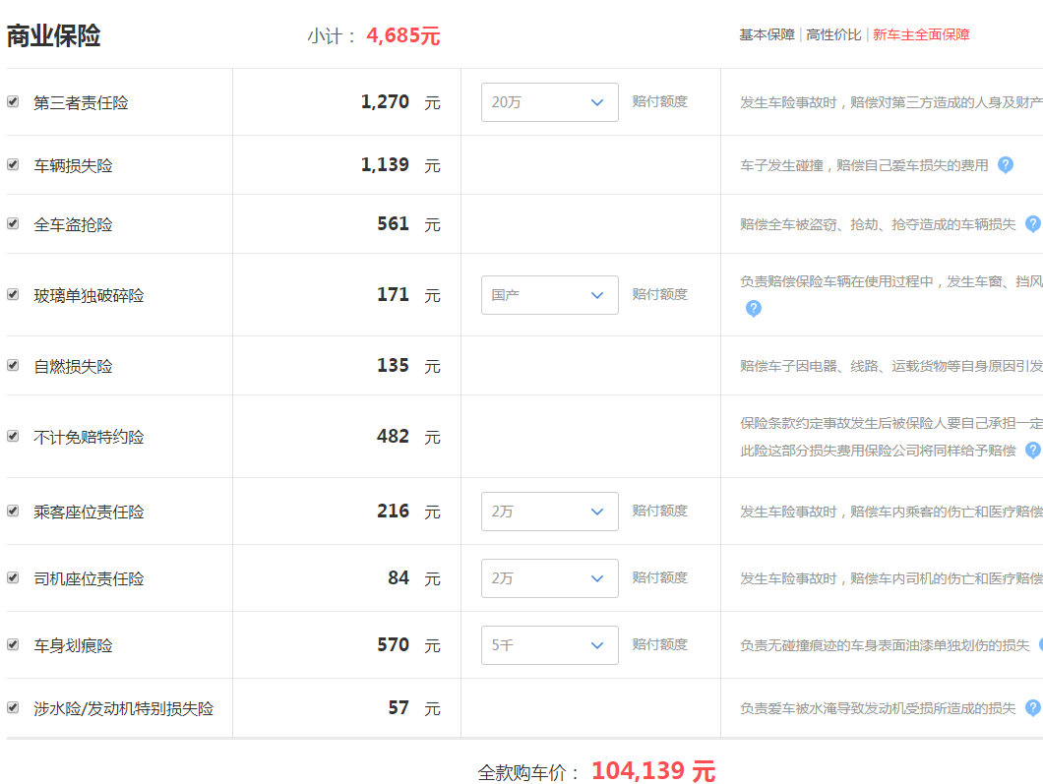The image size is (1043, 784).
Task: Click subtotal amount 4,685元
Action: (403, 35)
